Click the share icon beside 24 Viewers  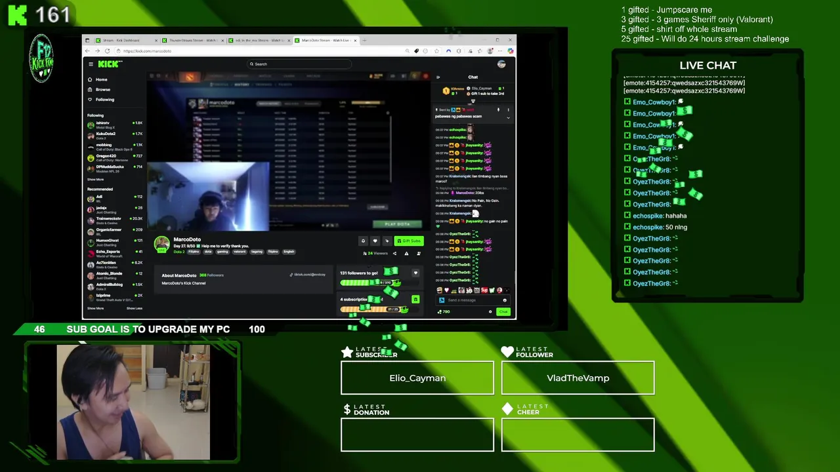[x=394, y=254]
